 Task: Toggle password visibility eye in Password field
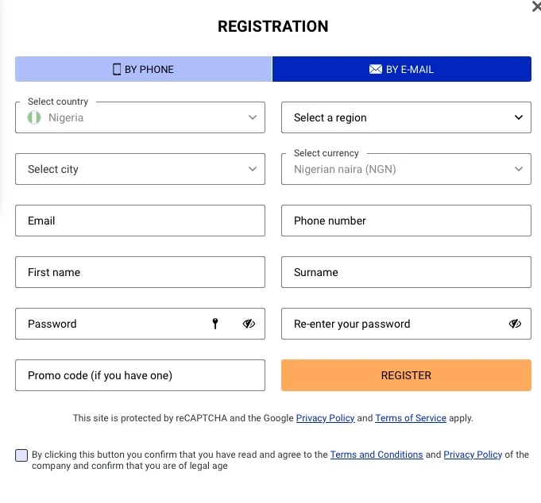249,324
